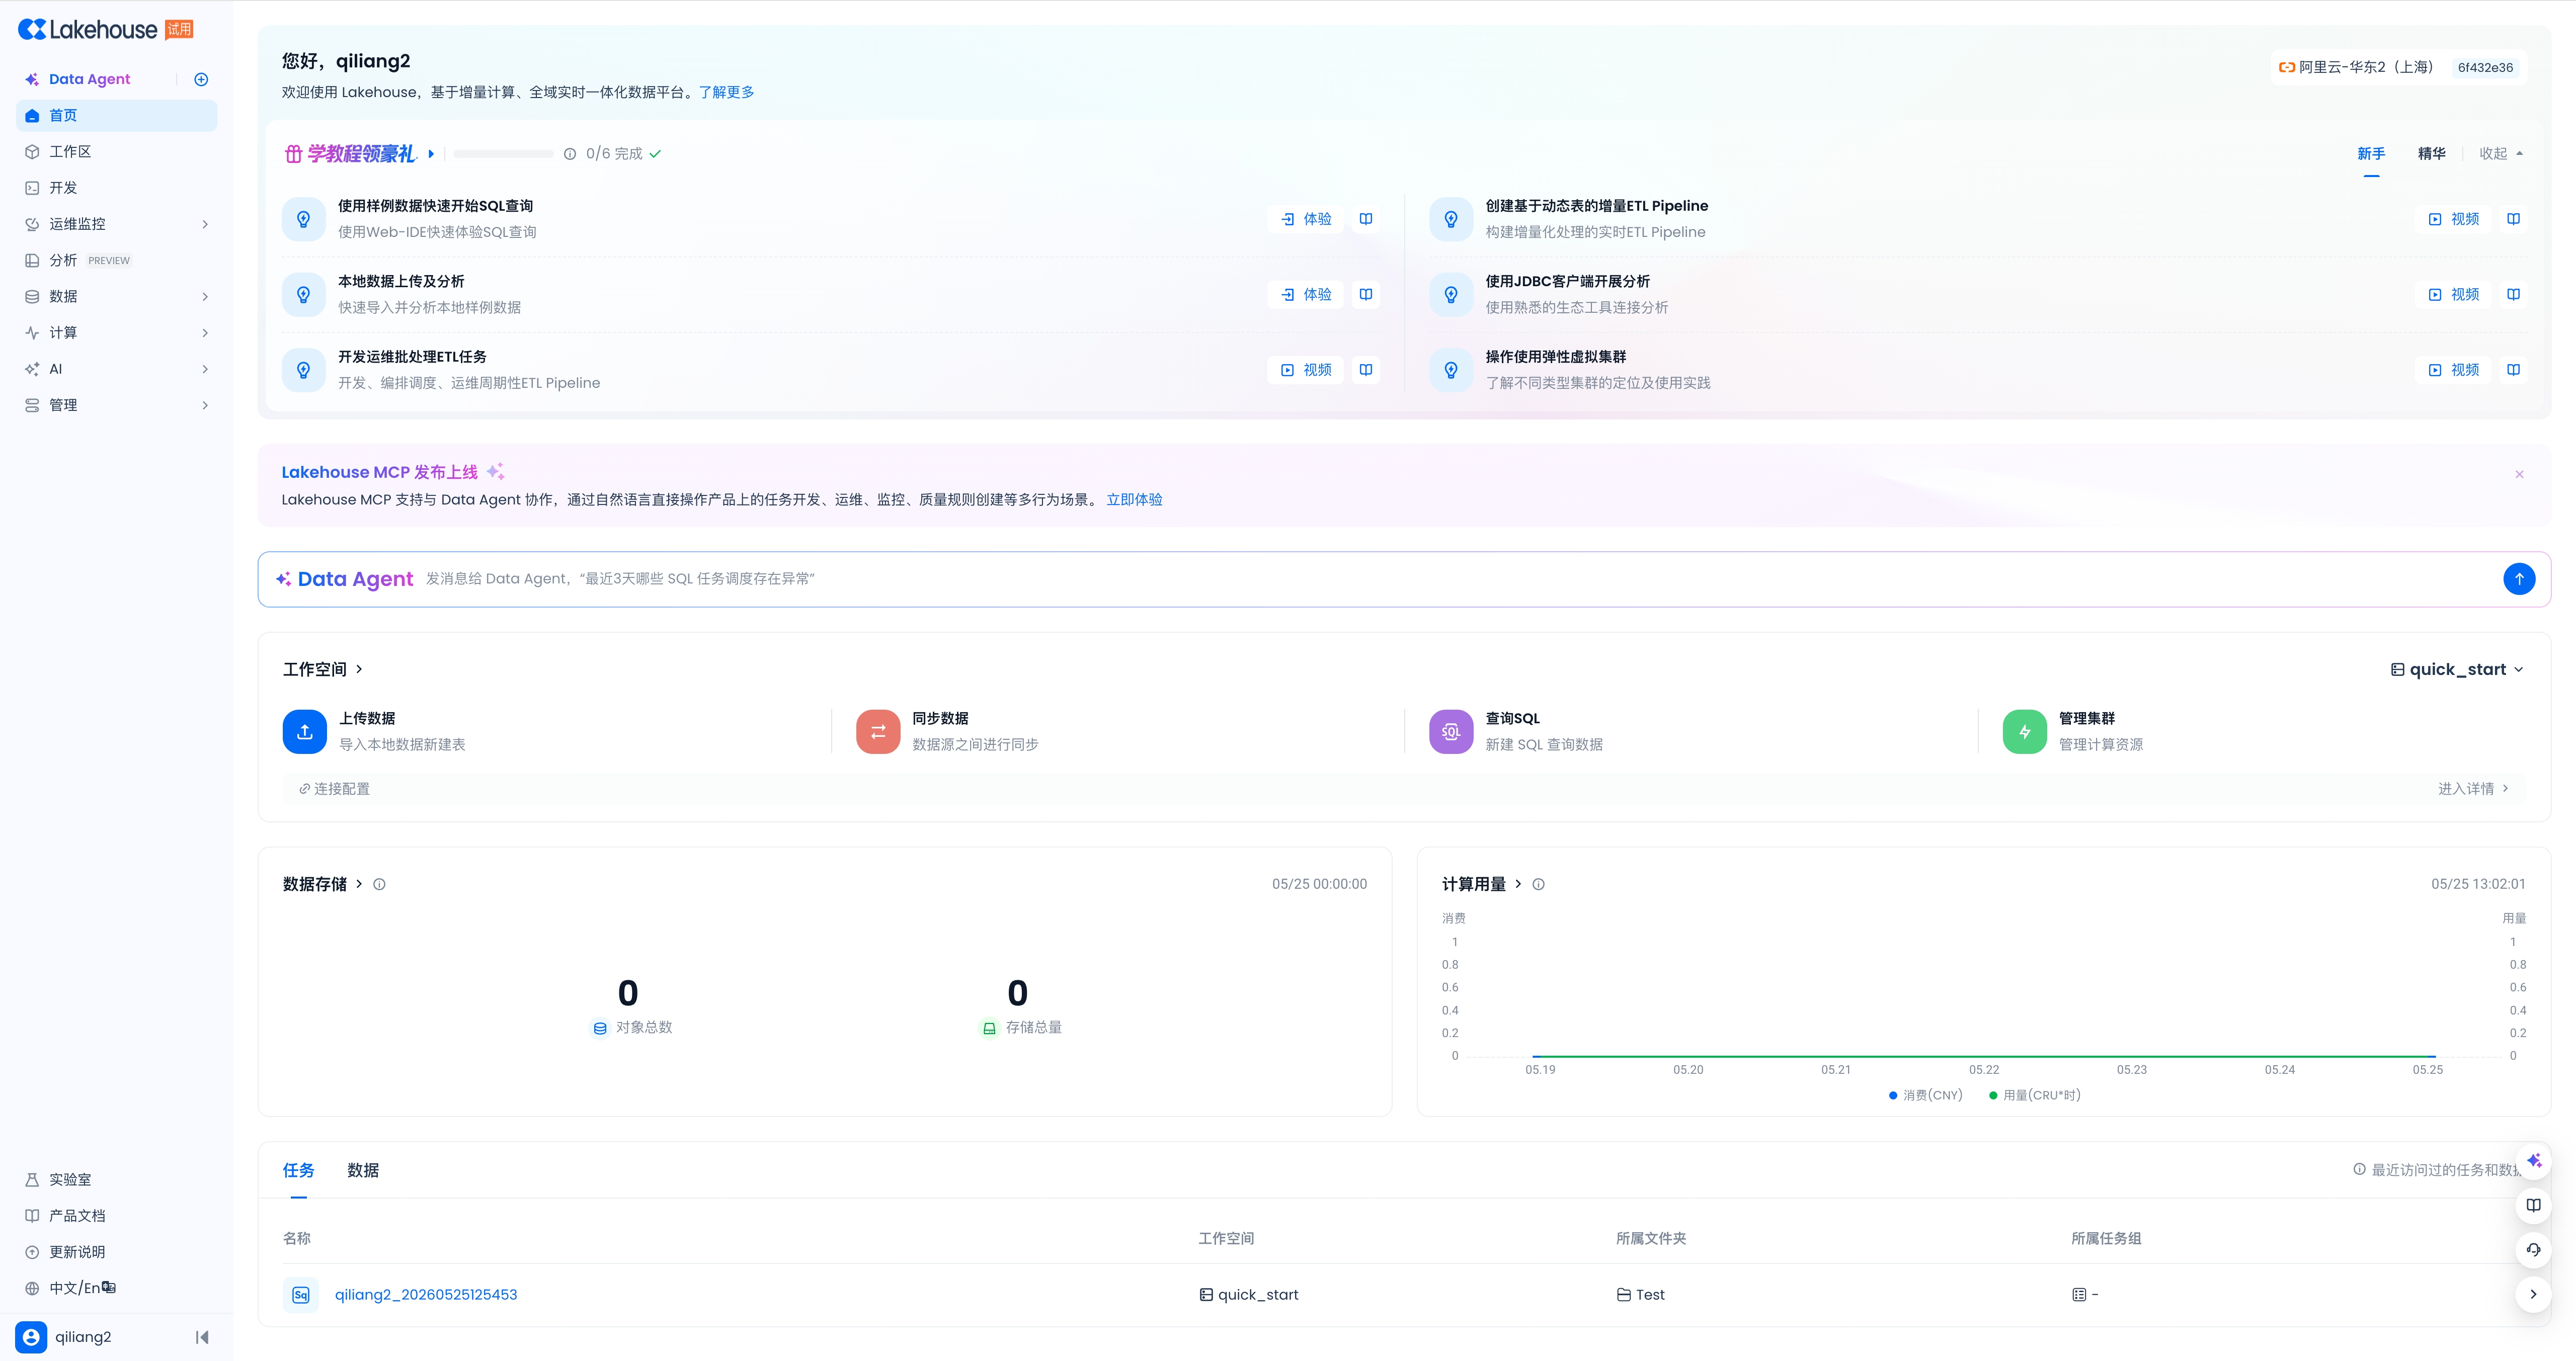Open 实验室 in the sidebar
Screen dimensions: 2576x1361
(116, 1180)
